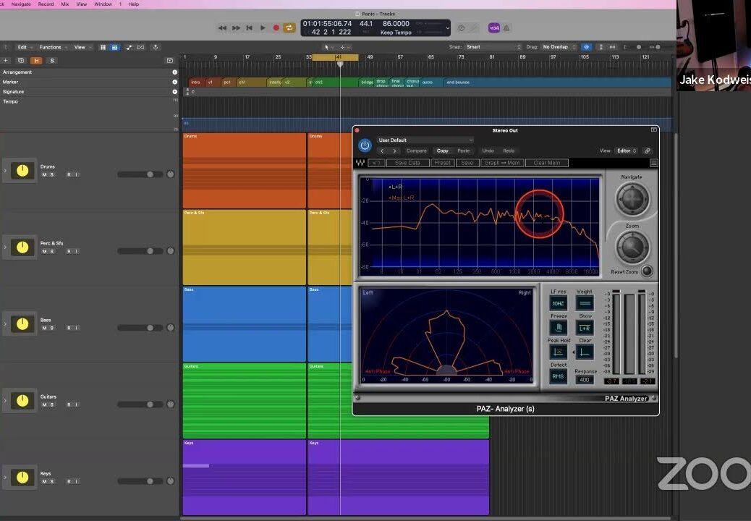Open the Navigate menu
The image size is (751, 521).
[x=21, y=4]
